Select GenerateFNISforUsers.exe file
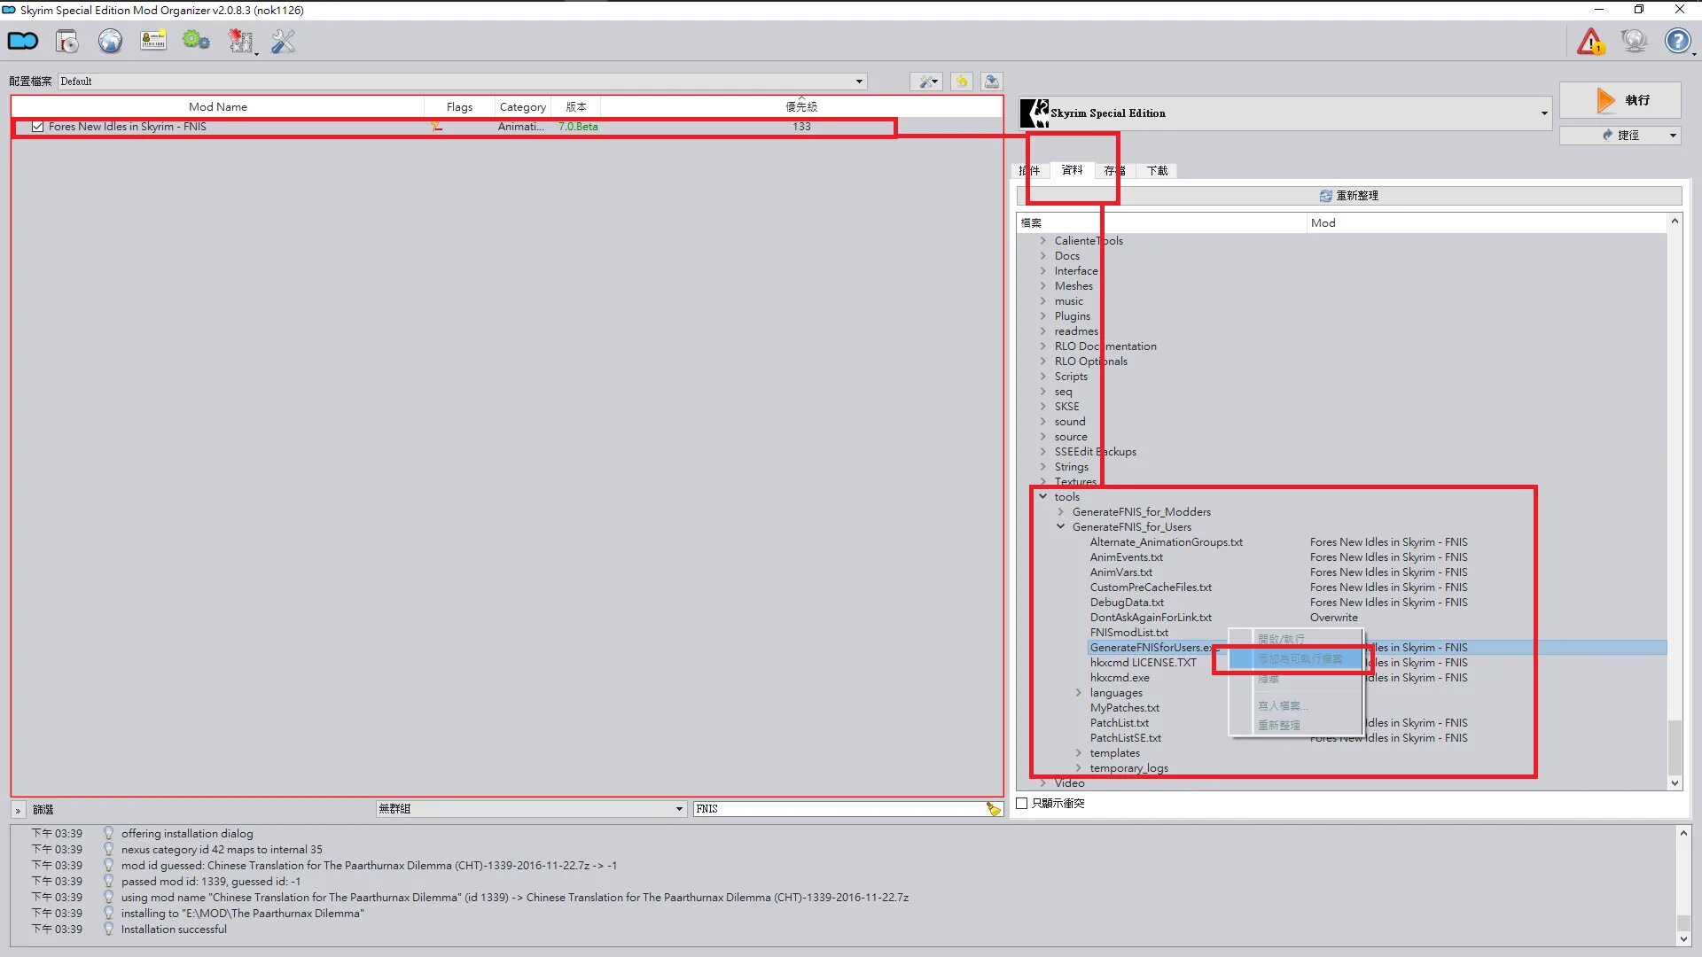This screenshot has width=1702, height=957. (x=1154, y=648)
